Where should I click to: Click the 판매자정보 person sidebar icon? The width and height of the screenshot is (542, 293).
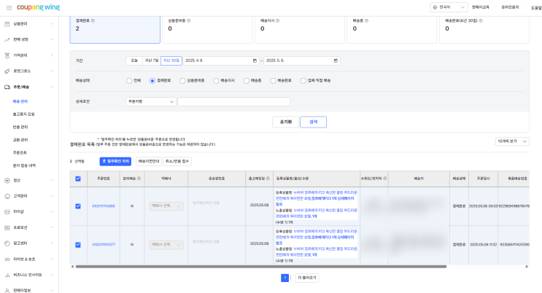click(7, 291)
